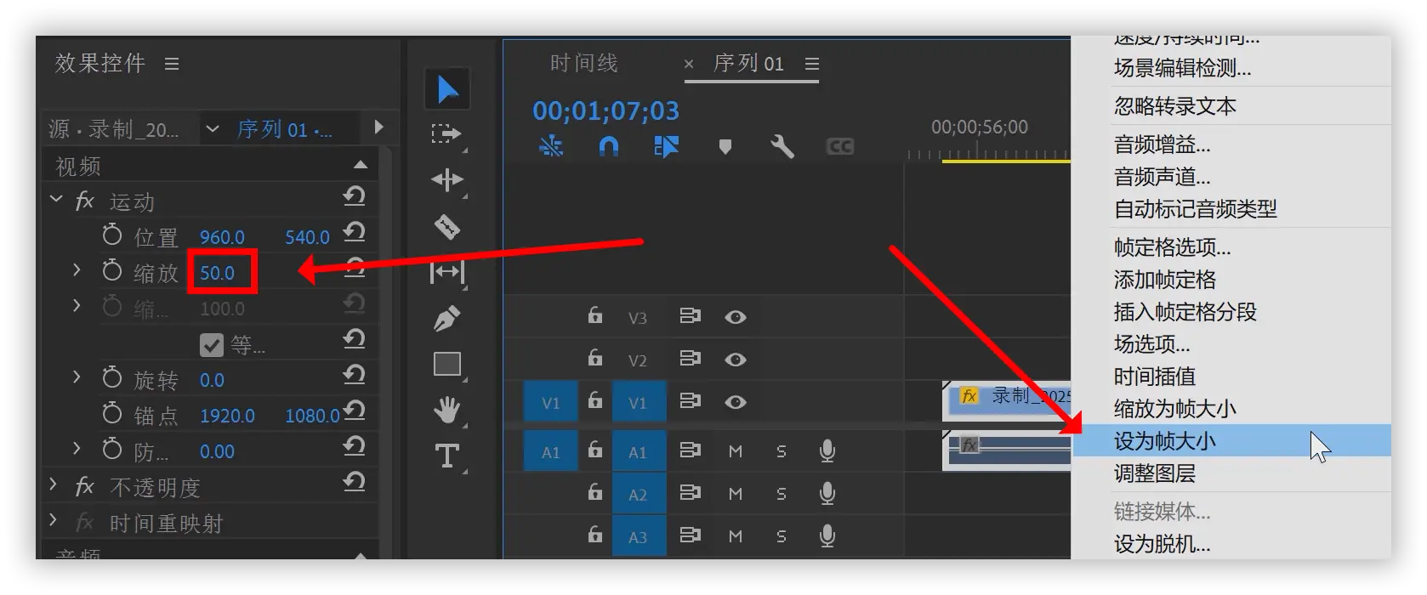The width and height of the screenshot is (1427, 595).
Task: Select the Slip tool
Action: tap(447, 272)
